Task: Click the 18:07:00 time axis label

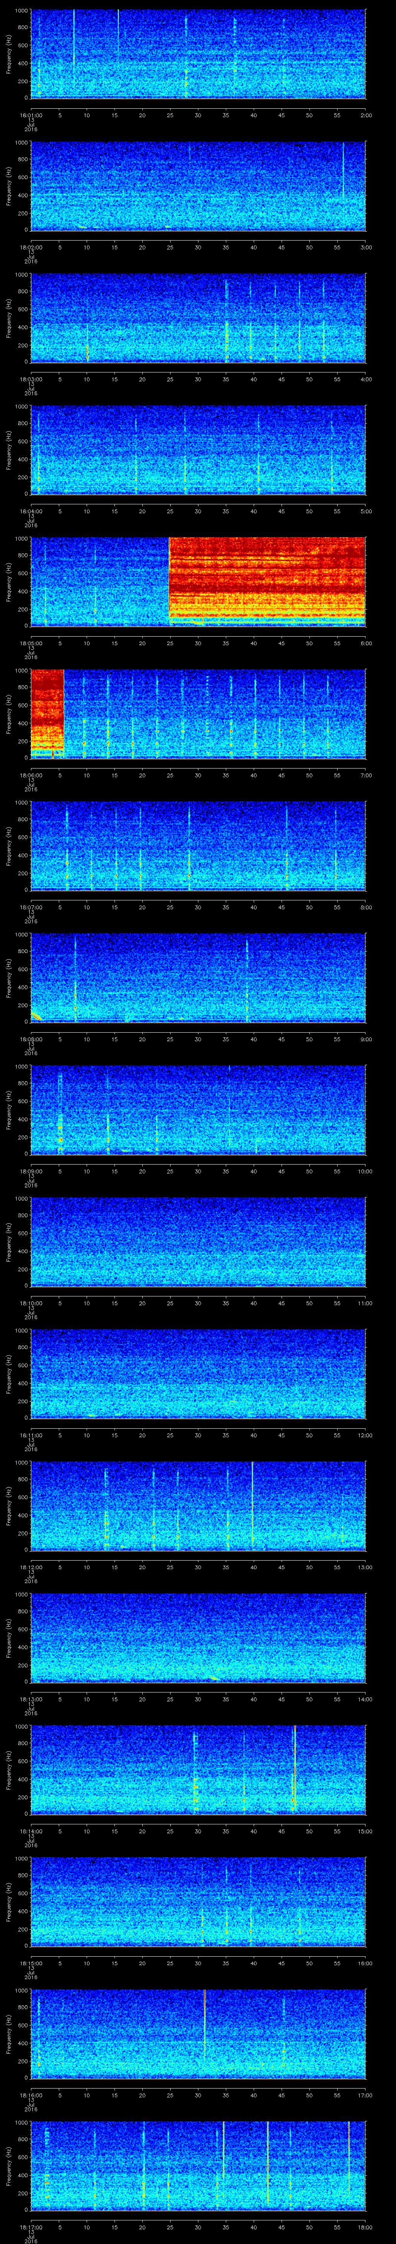Action: (31, 907)
